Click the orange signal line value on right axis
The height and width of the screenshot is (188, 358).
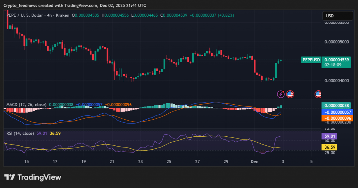[x=337, y=118]
